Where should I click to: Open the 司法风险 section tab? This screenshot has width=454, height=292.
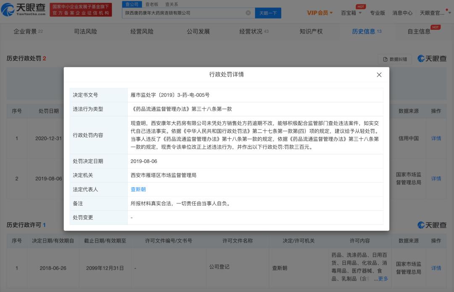pyautogui.click(x=85, y=31)
